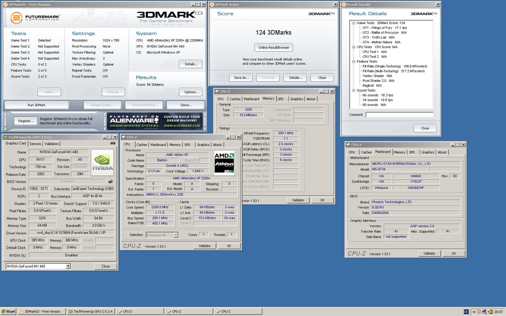The width and height of the screenshot is (506, 316).
Task: Select the 'No sounds 16.3 fps' row
Action: click(378, 95)
